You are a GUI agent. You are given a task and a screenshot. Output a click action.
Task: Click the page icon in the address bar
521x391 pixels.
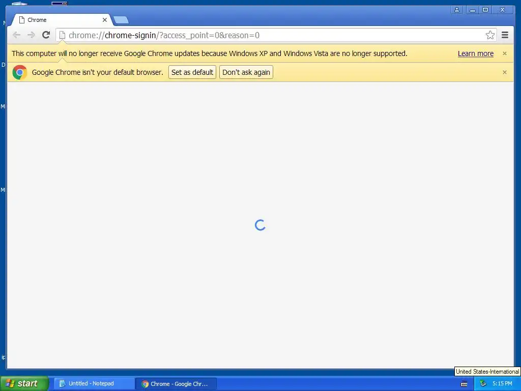tap(62, 35)
